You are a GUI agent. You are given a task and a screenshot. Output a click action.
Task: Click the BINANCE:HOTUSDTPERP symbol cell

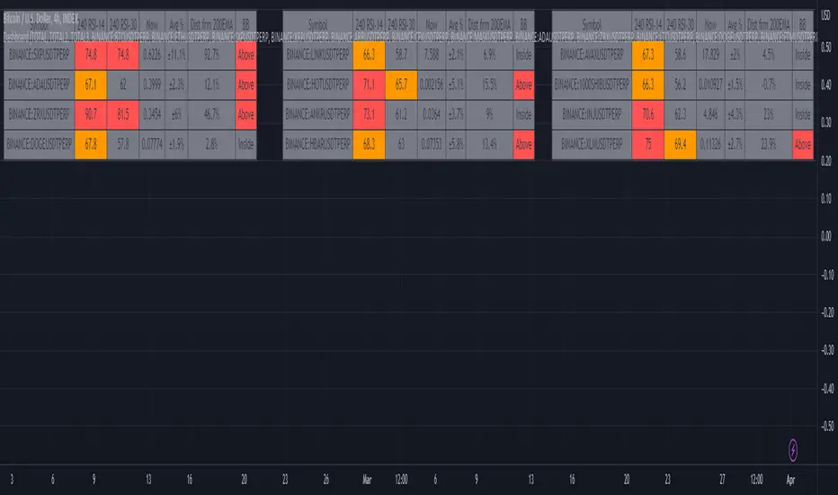coord(317,85)
